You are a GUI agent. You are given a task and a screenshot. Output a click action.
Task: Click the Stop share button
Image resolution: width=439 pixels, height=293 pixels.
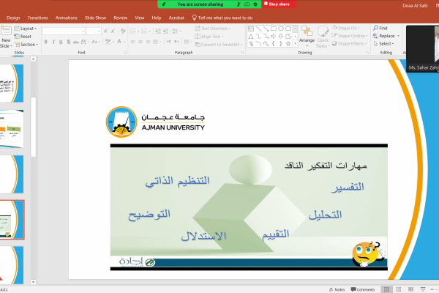pyautogui.click(x=277, y=4)
